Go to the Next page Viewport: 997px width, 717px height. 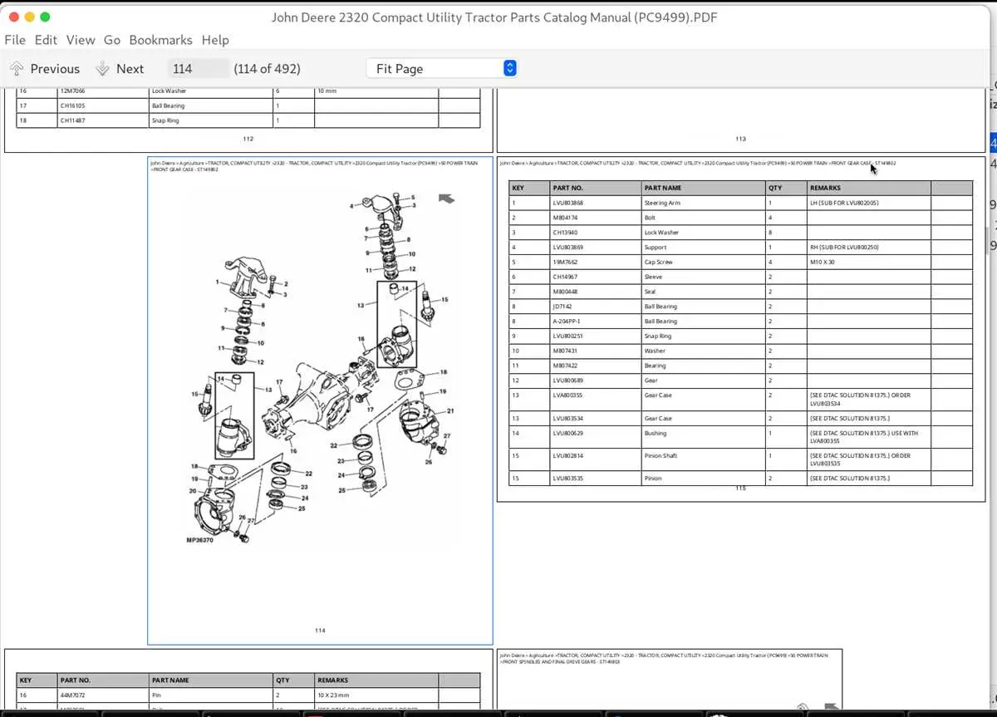click(120, 69)
